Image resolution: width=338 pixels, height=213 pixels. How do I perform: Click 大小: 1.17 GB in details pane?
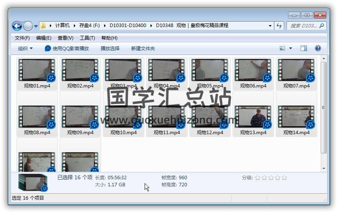click(110, 185)
